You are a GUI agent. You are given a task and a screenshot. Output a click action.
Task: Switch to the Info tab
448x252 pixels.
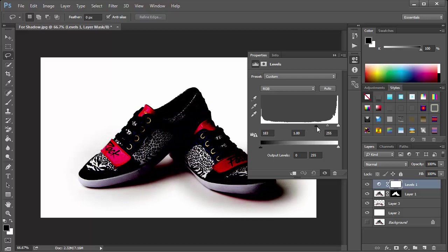(275, 55)
